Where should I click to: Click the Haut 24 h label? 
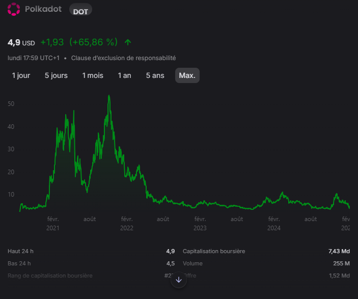pos(20,251)
